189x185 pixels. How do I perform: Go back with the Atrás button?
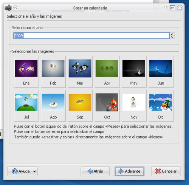pos(95,171)
